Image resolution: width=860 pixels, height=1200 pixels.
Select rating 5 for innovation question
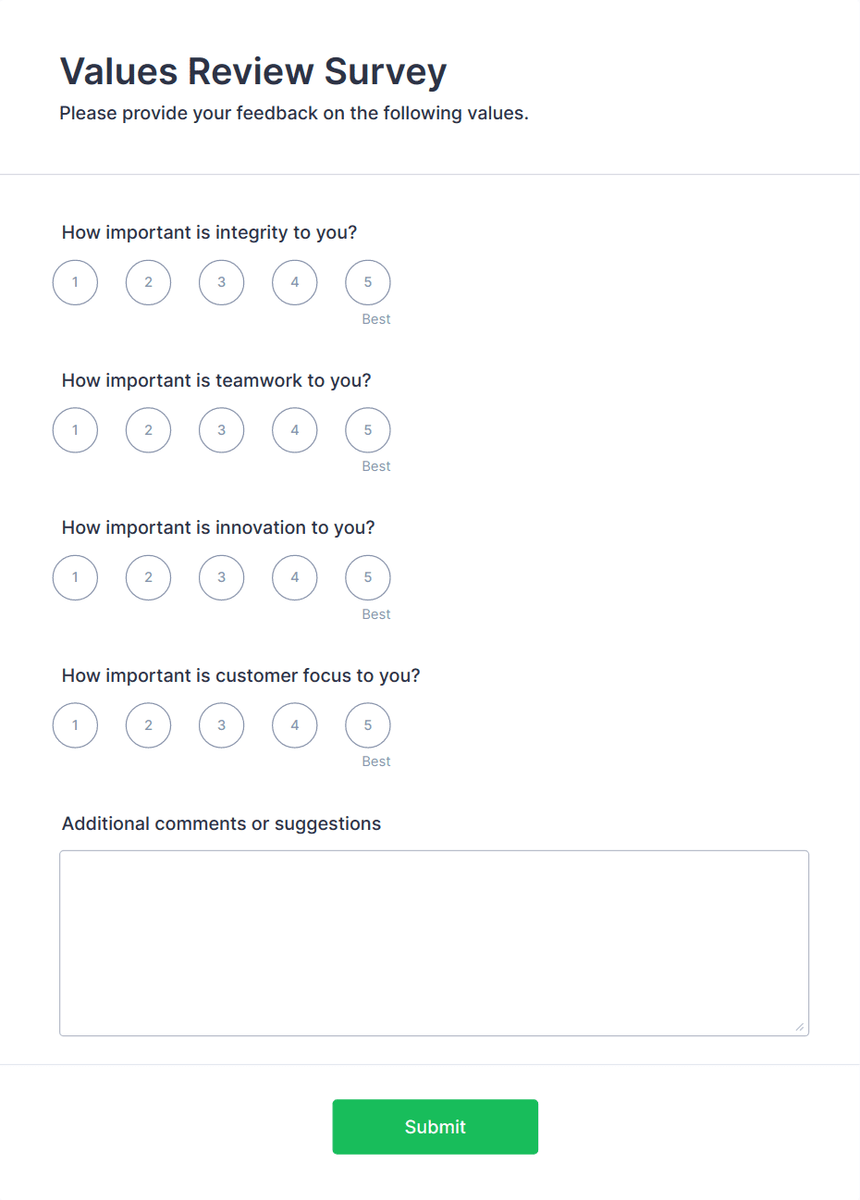(x=368, y=577)
